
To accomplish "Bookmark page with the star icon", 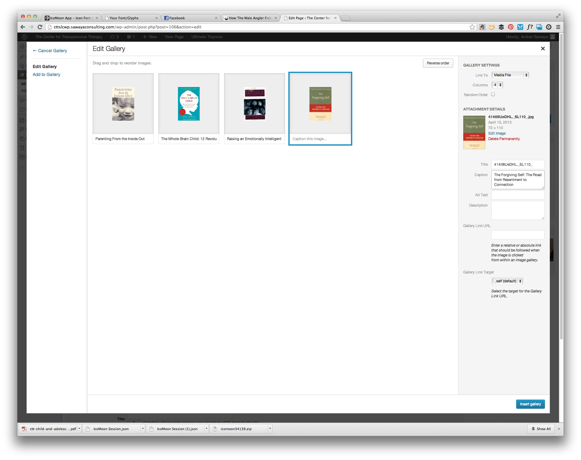I will [x=472, y=27].
